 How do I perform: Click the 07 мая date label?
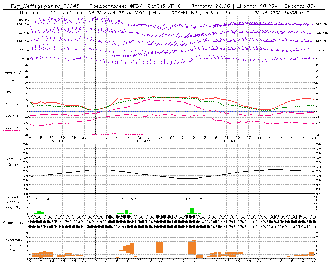click(231, 141)
